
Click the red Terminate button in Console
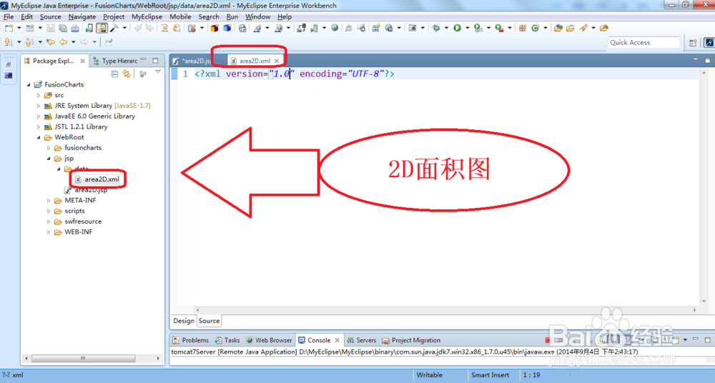tap(547, 340)
